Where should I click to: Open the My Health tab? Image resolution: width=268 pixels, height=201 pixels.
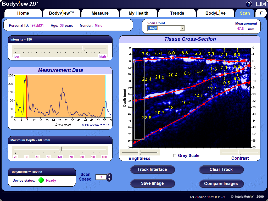[x=138, y=13]
